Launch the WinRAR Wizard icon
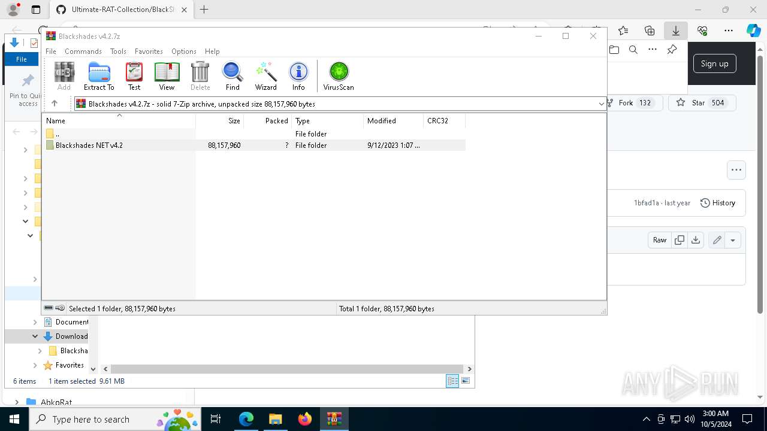 click(266, 76)
